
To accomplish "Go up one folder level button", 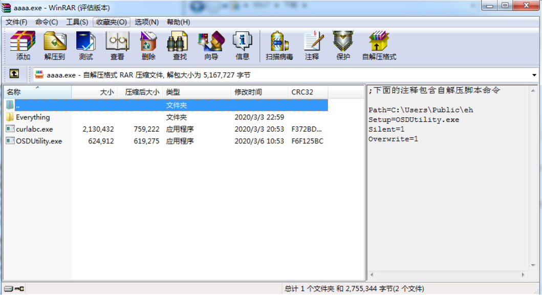I will (x=14, y=74).
